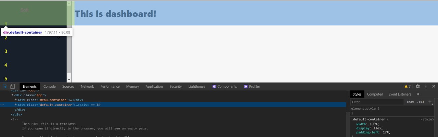This screenshot has height=137, width=438.
Task: Open the Security tab
Action: coord(176,87)
